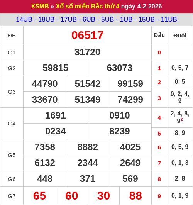Select the G3 number 74299

130,100
